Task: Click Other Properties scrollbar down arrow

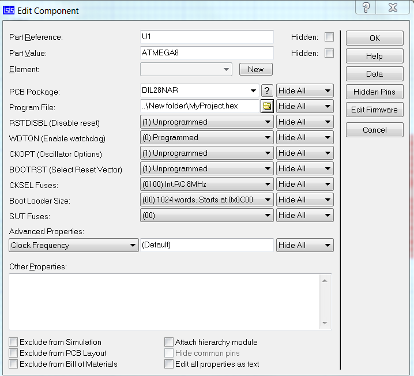Action: click(325, 323)
